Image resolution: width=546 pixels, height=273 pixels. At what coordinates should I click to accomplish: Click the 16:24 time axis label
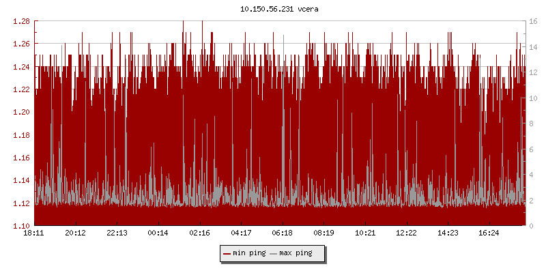(489, 233)
